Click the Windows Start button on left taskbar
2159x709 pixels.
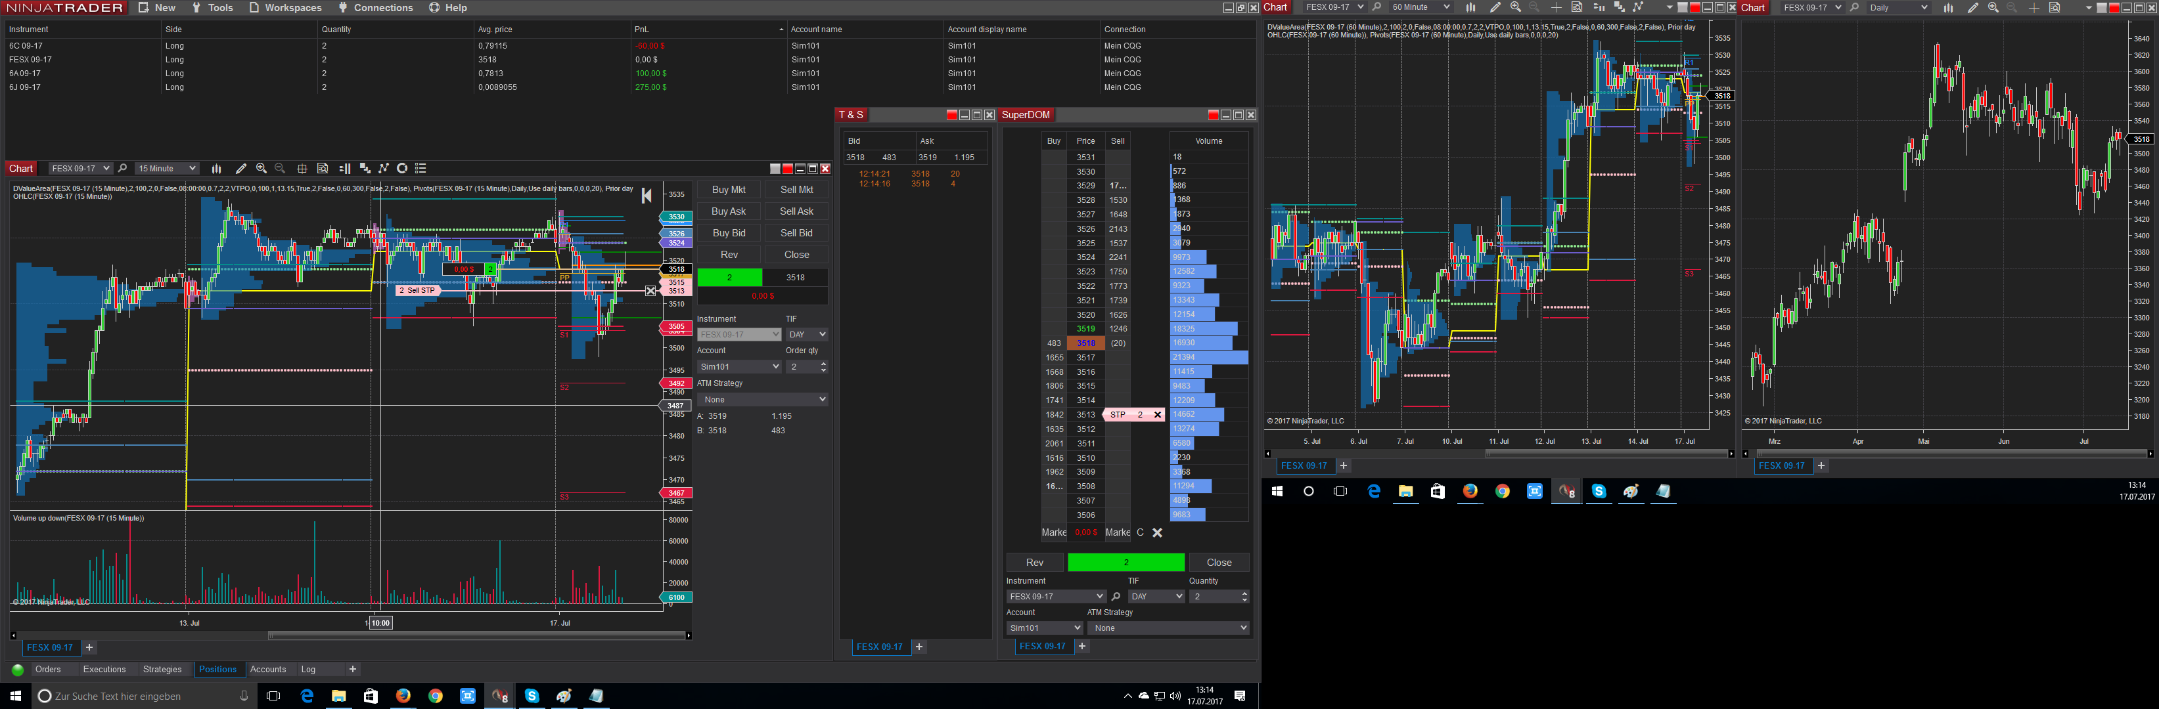[x=15, y=696]
